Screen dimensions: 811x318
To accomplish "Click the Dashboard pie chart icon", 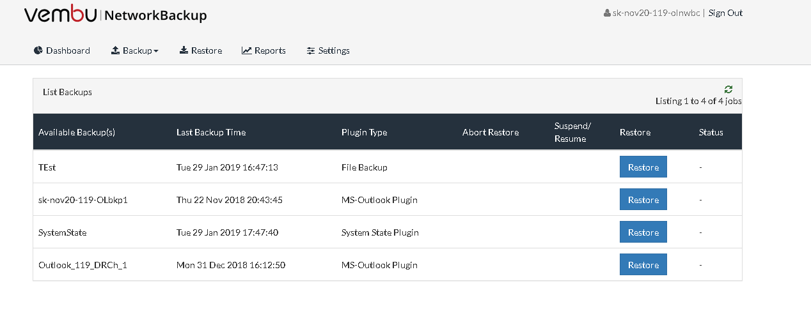I will coord(38,50).
